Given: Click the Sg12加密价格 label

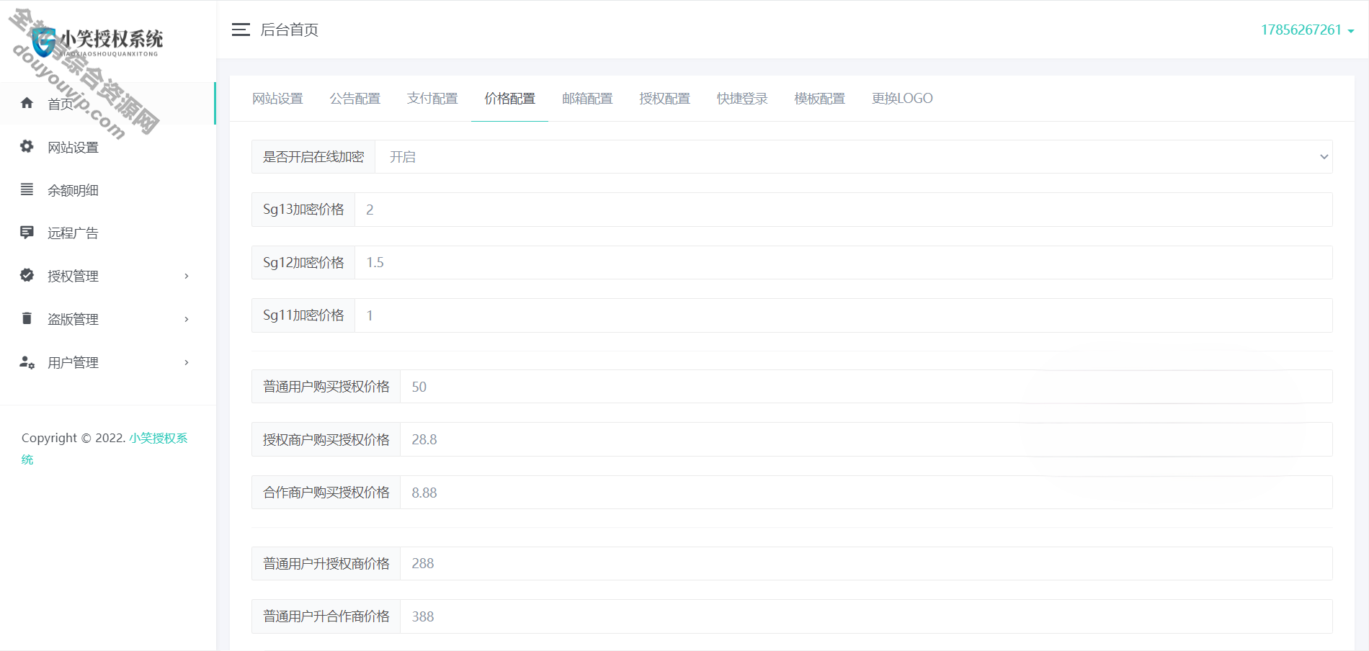Looking at the screenshot, I should (303, 262).
